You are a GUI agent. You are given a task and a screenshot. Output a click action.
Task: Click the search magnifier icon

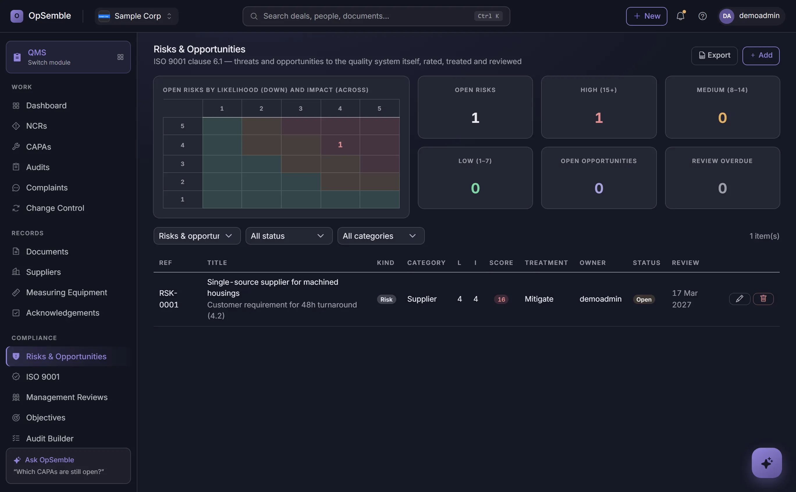254,16
